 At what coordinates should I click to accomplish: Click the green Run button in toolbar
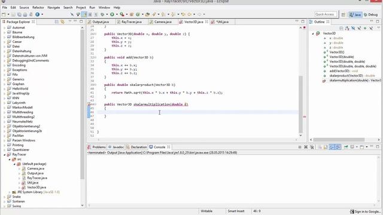click(112, 14)
